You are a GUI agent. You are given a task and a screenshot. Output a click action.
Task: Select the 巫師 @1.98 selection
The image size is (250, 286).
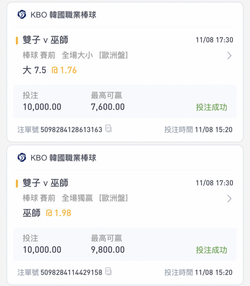(47, 213)
